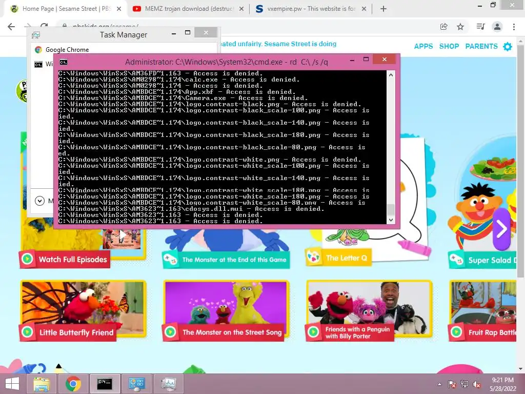Maximize the cmd.exe window
Viewport: 525px width, 394px height.
pyautogui.click(x=366, y=60)
